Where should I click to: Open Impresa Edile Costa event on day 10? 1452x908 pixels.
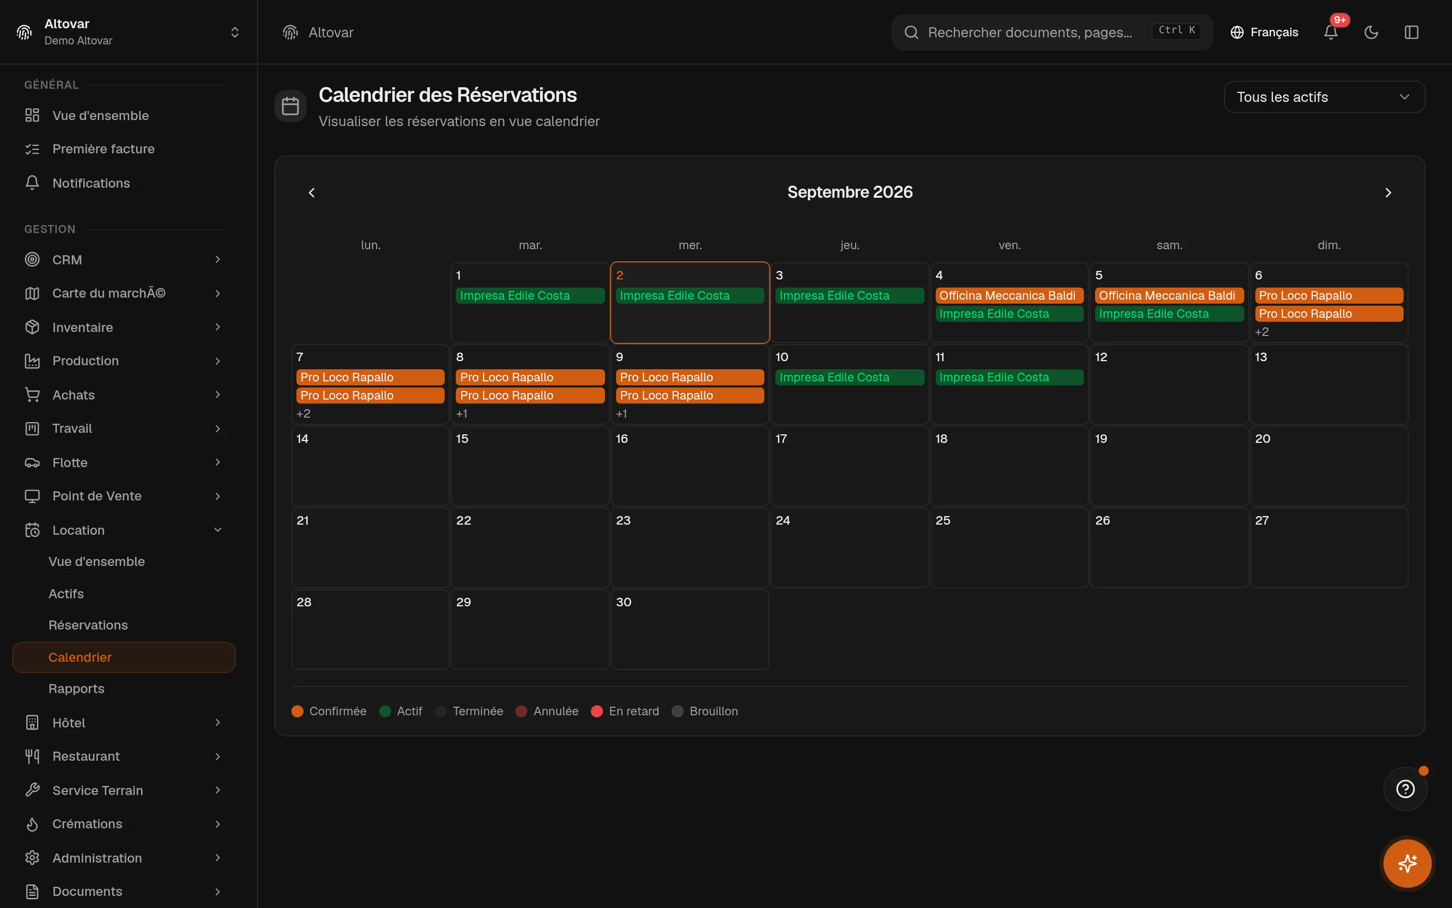(x=849, y=377)
